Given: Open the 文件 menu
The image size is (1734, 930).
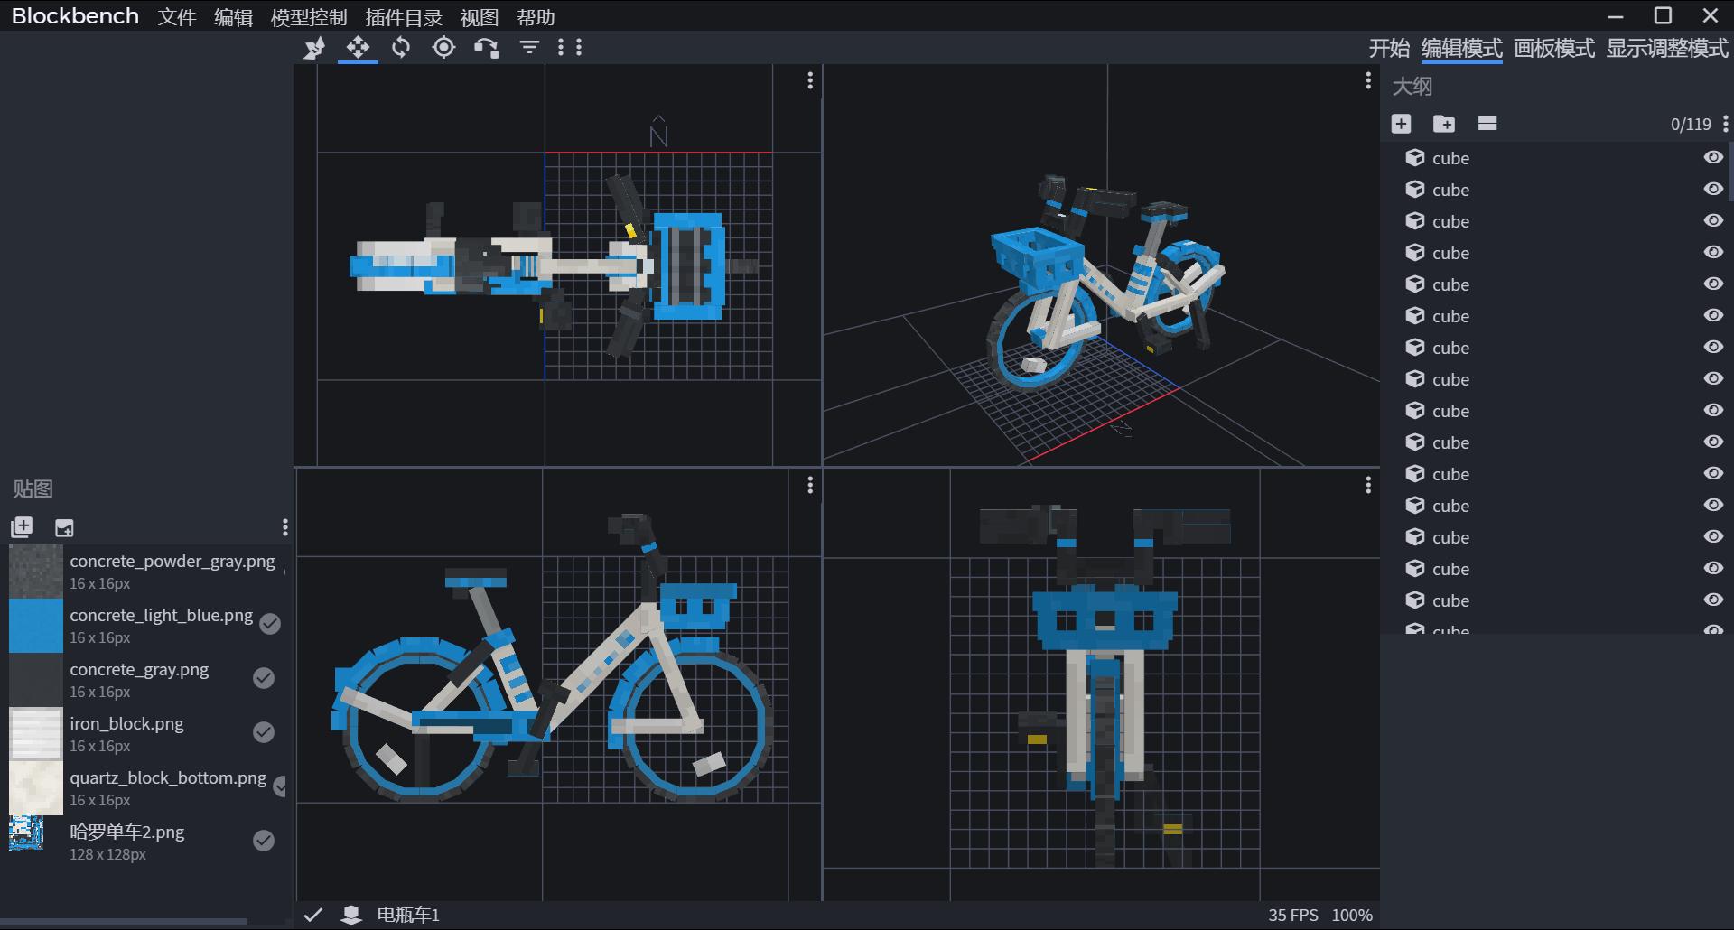Looking at the screenshot, I should click(x=177, y=17).
